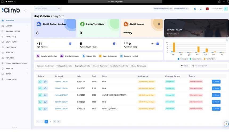Image resolution: width=229 pixels, height=134 pixels.
Task: Click Grup Dersi Oluştur shortcut
Action: (69, 56)
